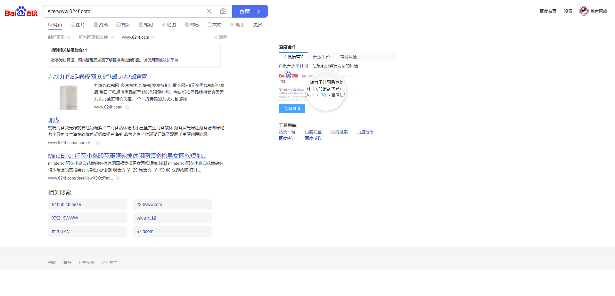Open the 设置 menu

pyautogui.click(x=568, y=11)
